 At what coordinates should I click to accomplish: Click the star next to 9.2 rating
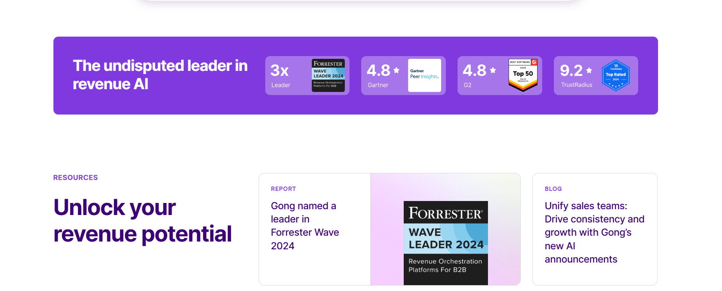click(x=589, y=70)
